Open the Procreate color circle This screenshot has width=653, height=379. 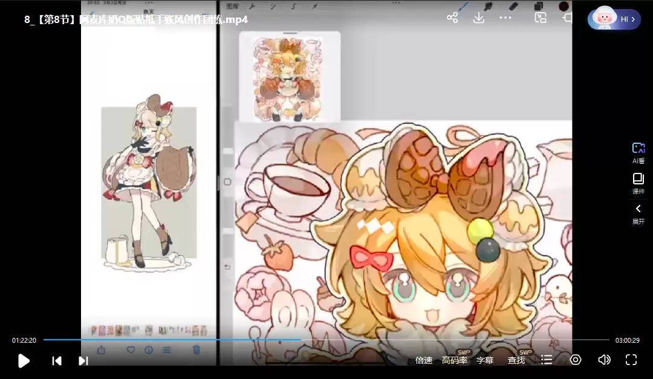[x=564, y=6]
